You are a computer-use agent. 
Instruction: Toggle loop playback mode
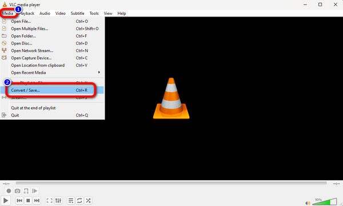(x=79, y=200)
